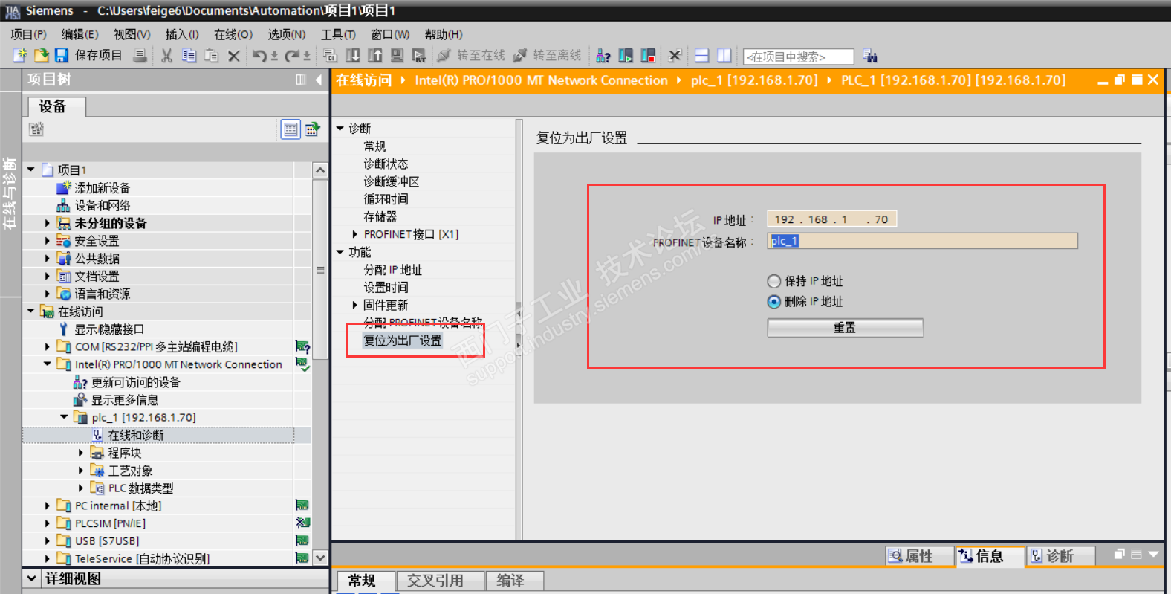
Task: Select 在线和诊断 under plc_1
Action: 136,435
